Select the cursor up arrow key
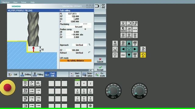 pyautogui.click(x=129, y=43)
